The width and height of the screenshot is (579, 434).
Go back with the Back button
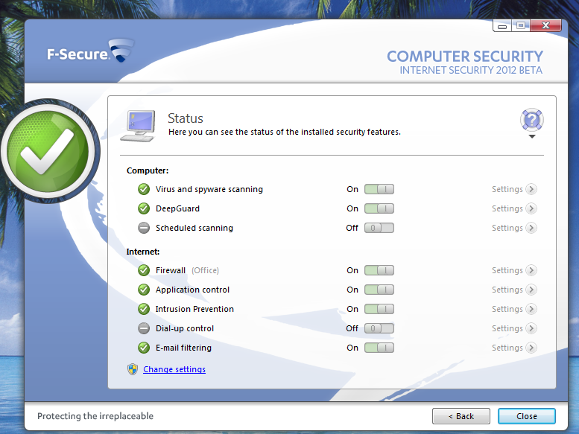point(461,416)
